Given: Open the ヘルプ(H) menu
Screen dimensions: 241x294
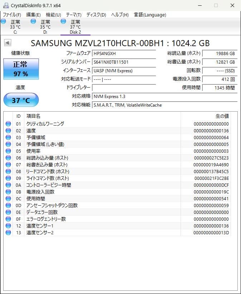Looking at the screenshot, I should coord(120,15).
